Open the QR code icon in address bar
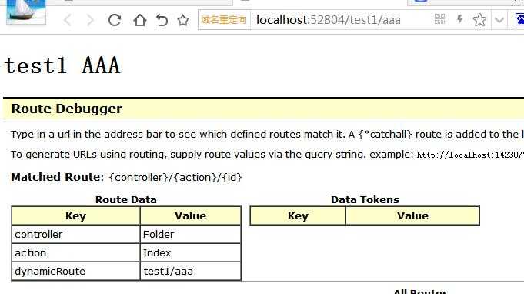 [440, 19]
